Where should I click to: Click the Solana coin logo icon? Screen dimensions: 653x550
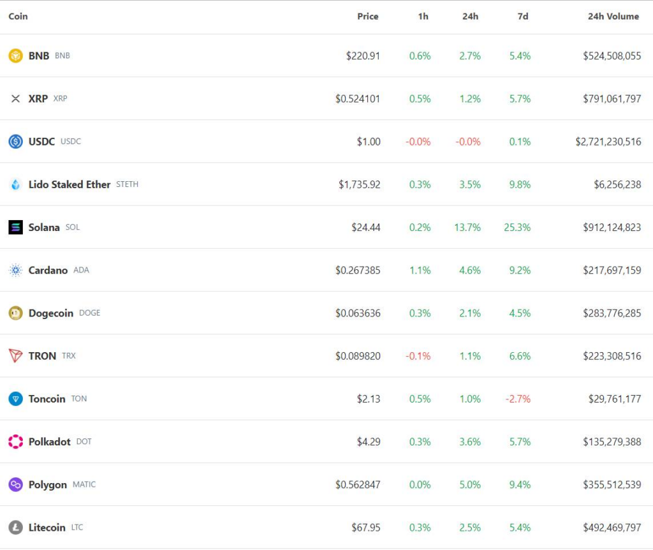point(15,227)
